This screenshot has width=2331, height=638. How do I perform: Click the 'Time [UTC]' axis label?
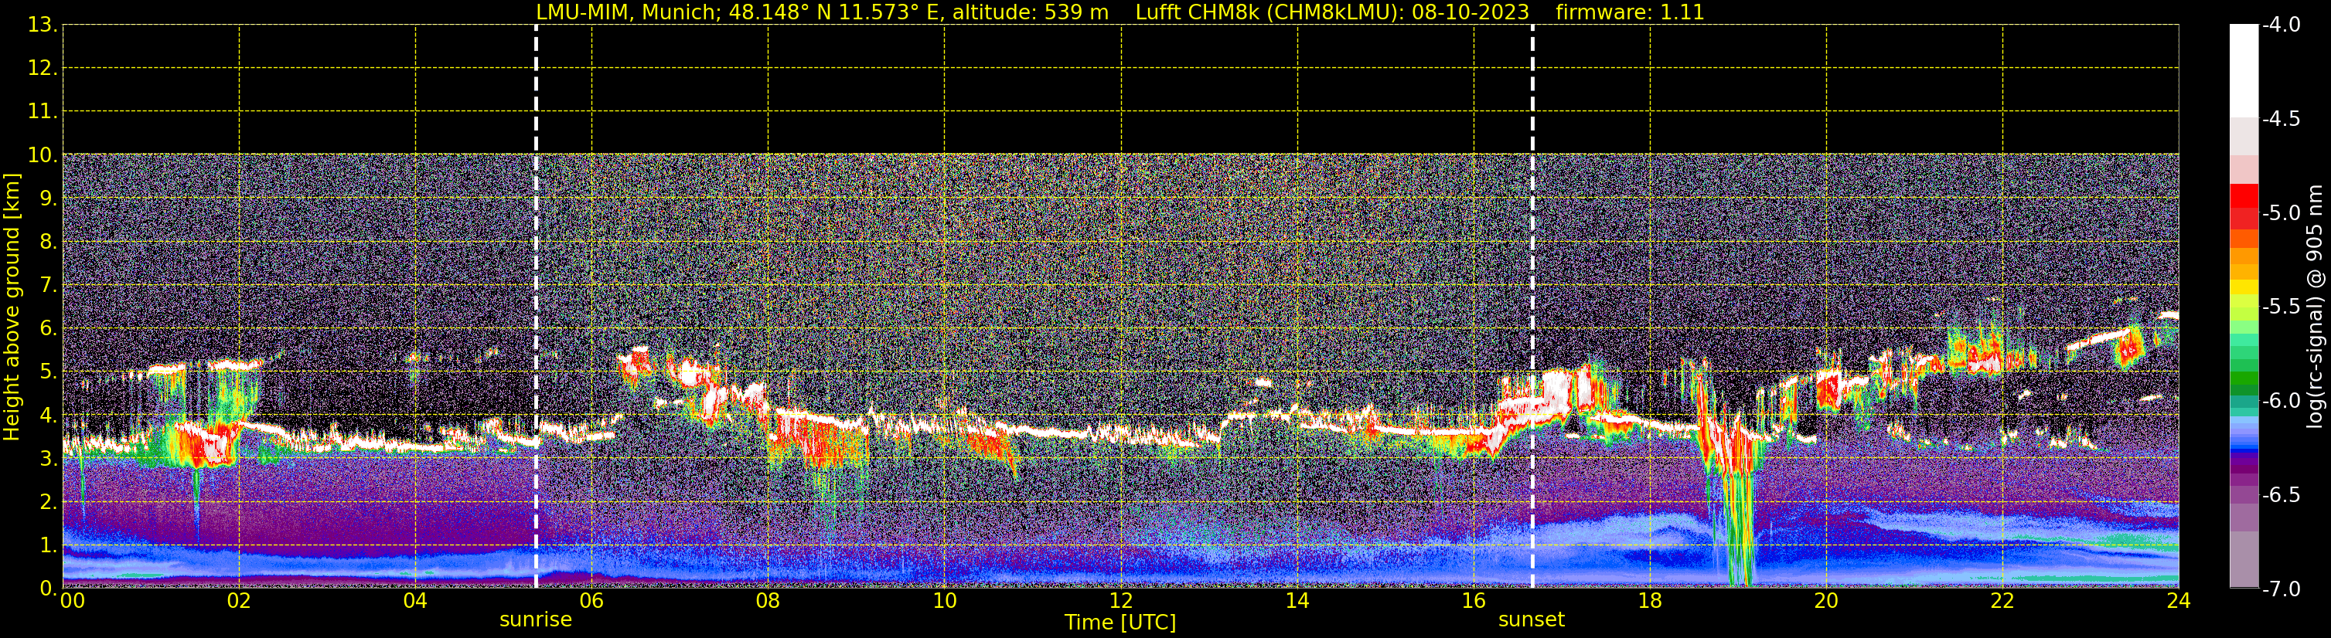tap(1120, 623)
